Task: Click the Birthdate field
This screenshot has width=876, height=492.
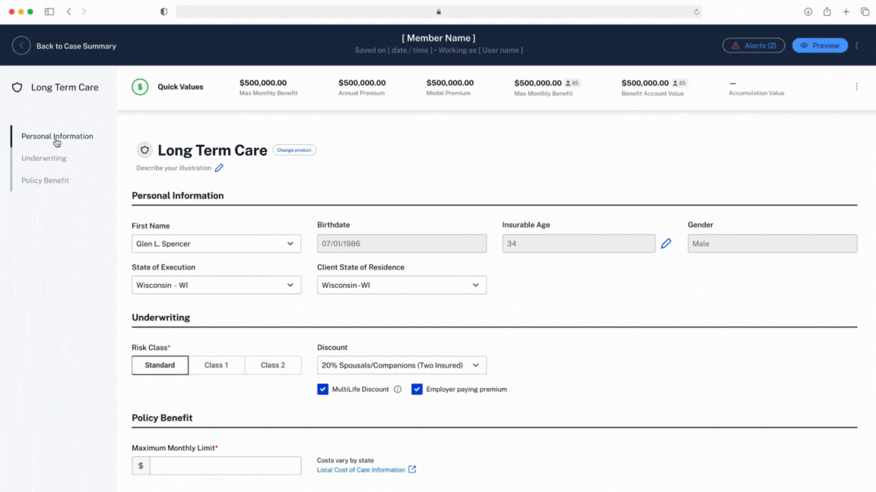Action: pyautogui.click(x=401, y=244)
